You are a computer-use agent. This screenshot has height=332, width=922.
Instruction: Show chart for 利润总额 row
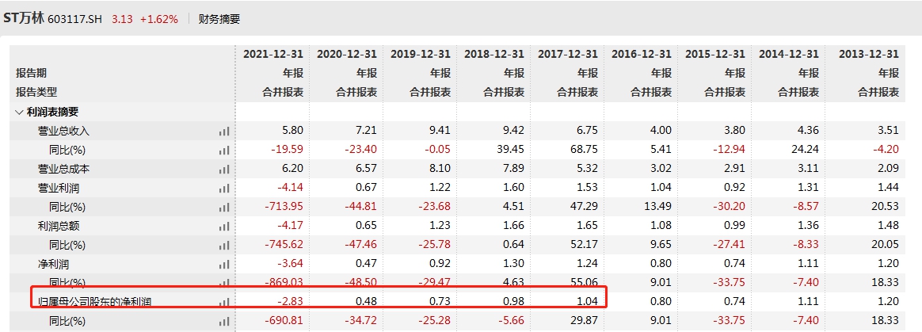(224, 226)
